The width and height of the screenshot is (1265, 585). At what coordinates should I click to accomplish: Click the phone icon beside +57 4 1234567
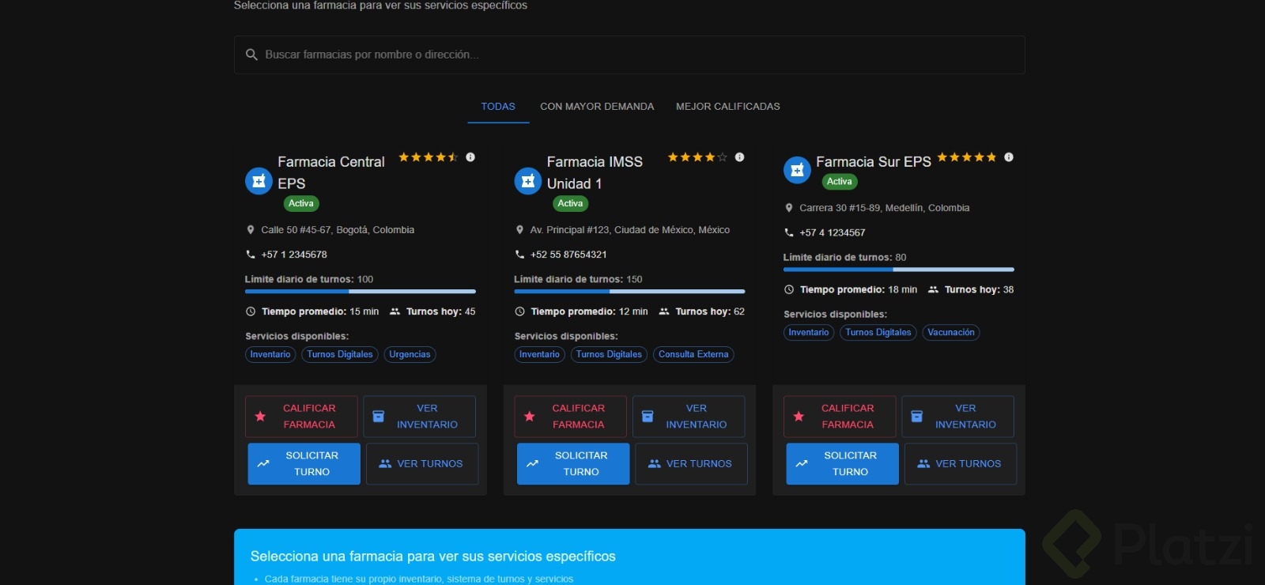click(x=788, y=232)
